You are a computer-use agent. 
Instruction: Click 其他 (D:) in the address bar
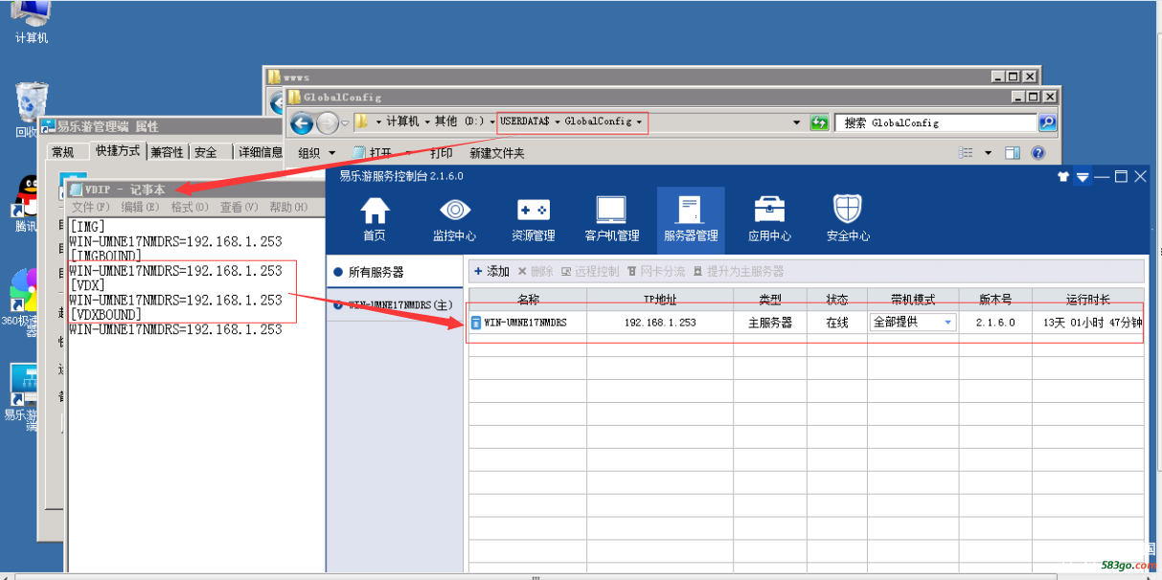point(459,122)
